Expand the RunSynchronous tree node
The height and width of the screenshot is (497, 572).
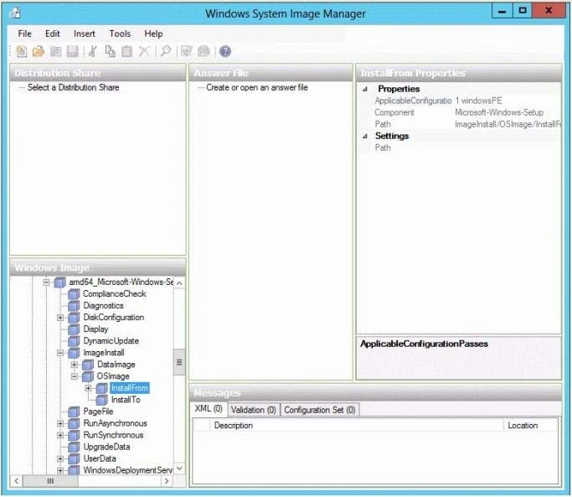[x=60, y=435]
